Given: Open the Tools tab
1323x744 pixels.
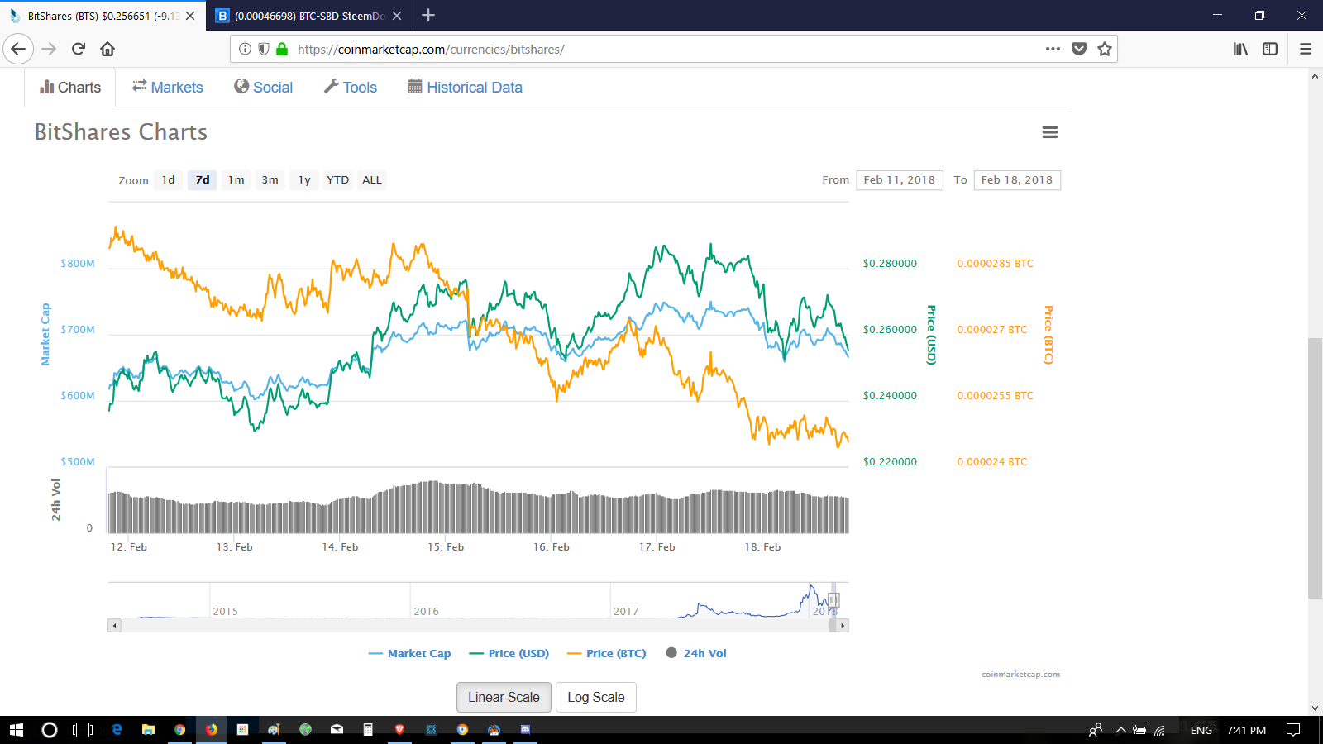Looking at the screenshot, I should pyautogui.click(x=351, y=88).
